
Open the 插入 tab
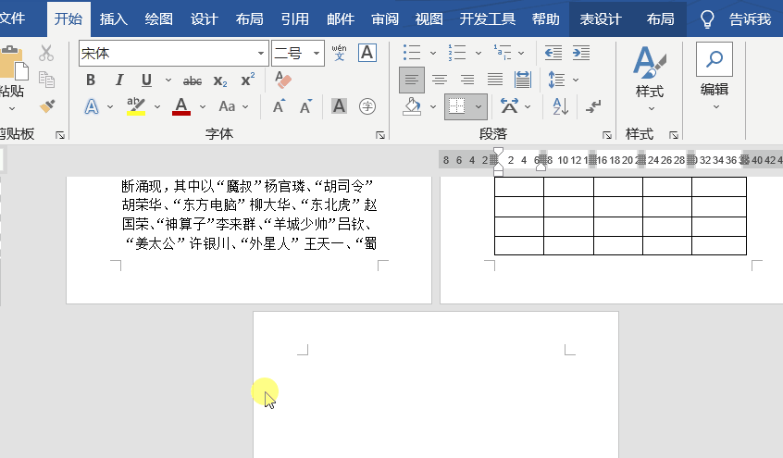coord(113,19)
